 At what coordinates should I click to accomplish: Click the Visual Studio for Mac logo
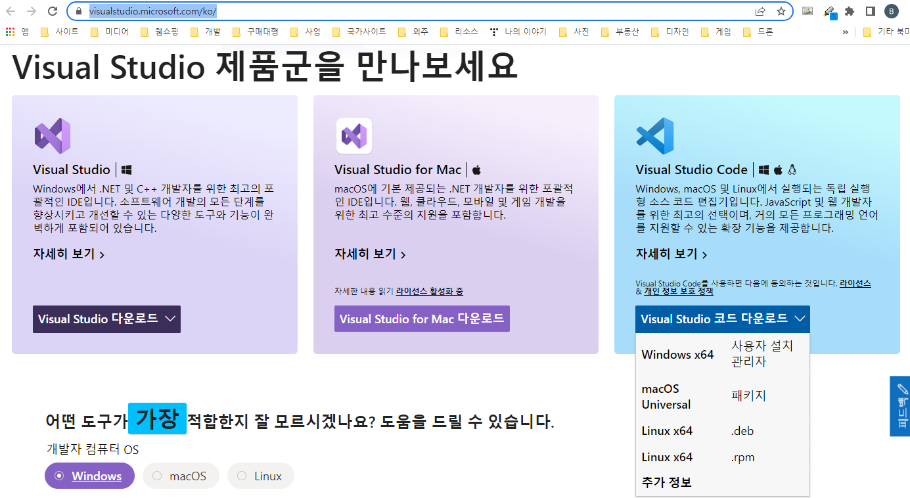coord(354,136)
